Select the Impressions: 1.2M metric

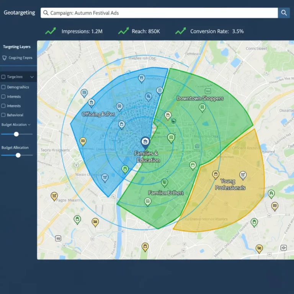(x=82, y=31)
